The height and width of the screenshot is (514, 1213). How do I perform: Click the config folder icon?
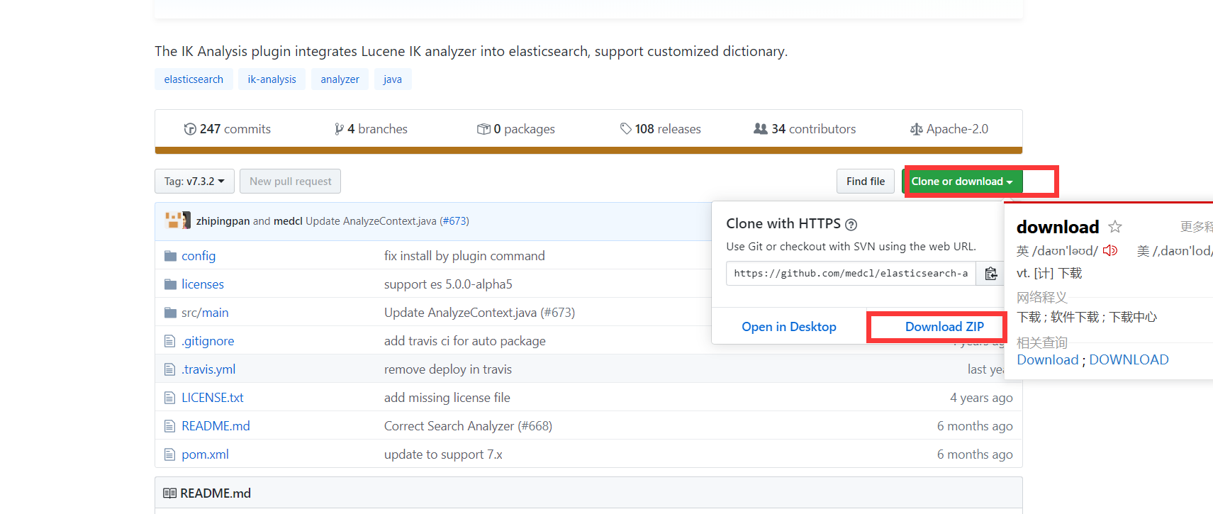[170, 256]
